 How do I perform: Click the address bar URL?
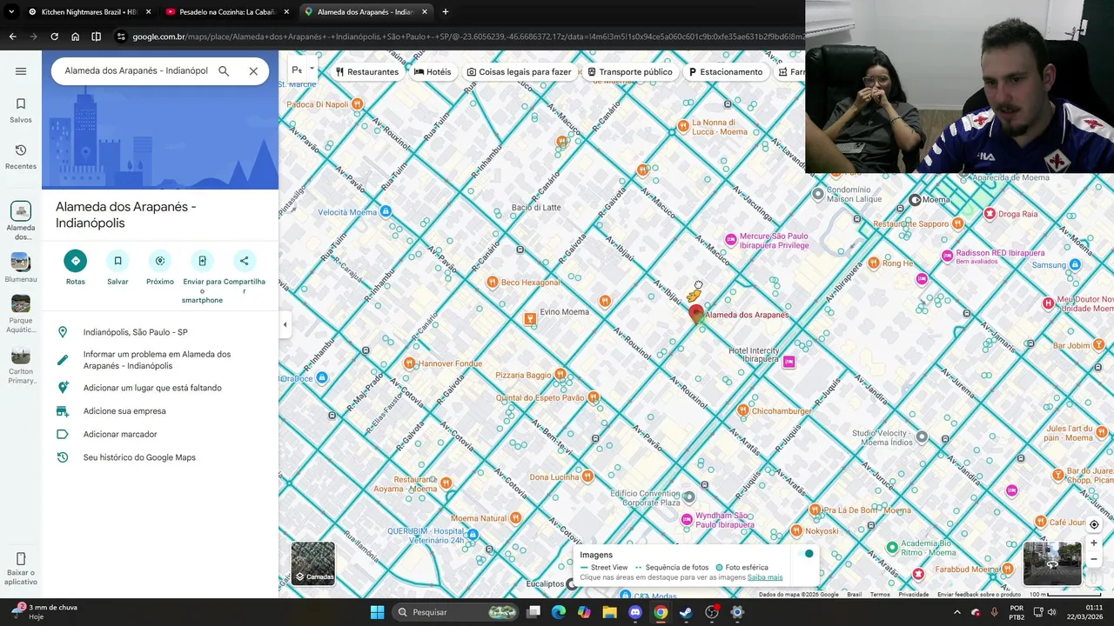468,37
